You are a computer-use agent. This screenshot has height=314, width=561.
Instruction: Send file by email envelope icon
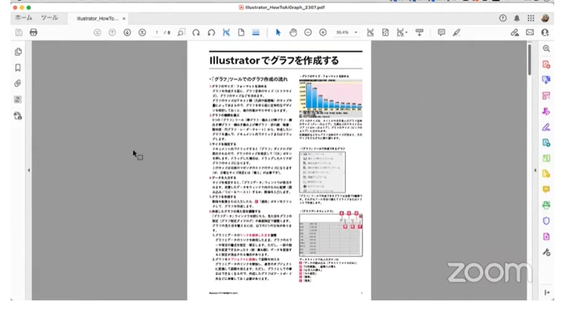coord(530,33)
